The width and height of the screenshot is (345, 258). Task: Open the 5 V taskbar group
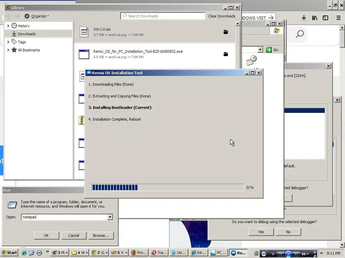119,253
